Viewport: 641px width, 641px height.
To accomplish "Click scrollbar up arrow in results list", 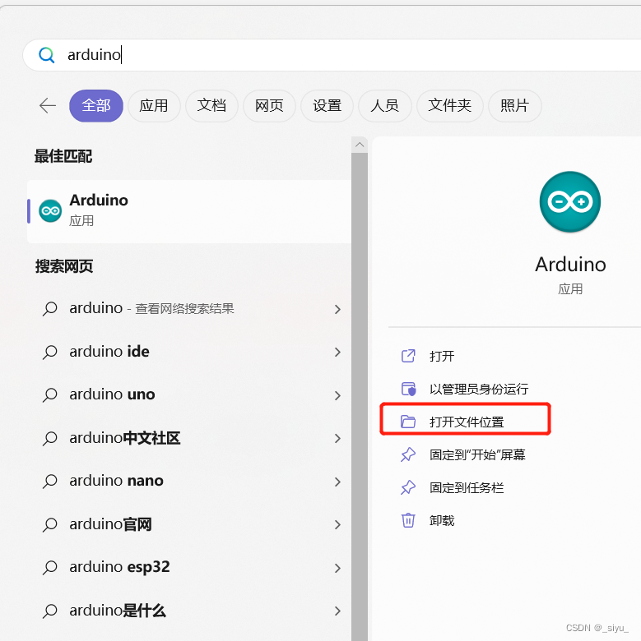I will [x=360, y=145].
